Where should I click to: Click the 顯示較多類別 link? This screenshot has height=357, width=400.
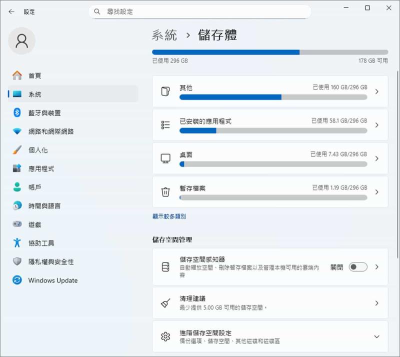pyautogui.click(x=169, y=216)
